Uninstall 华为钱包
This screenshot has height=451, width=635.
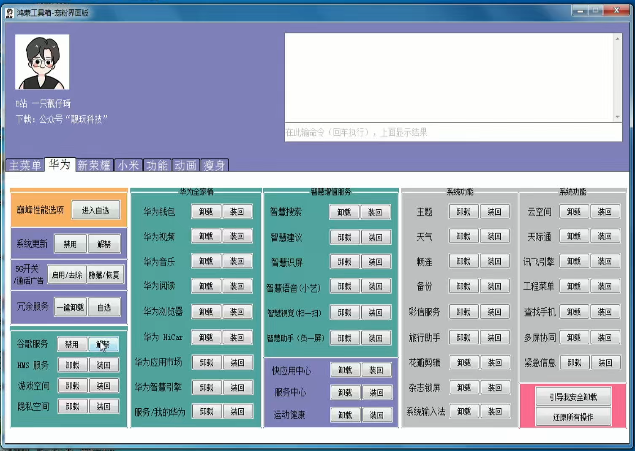coord(206,211)
